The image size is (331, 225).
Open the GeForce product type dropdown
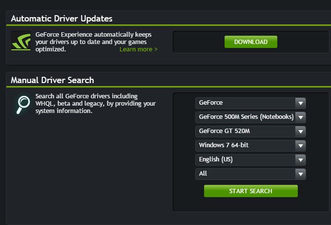click(x=246, y=103)
